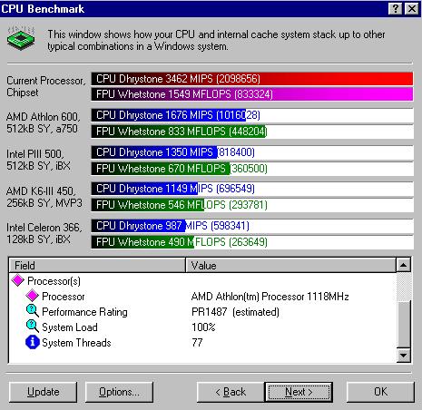Image resolution: width=422 pixels, height=410 pixels.
Task: Click the Next > button
Action: point(299,392)
